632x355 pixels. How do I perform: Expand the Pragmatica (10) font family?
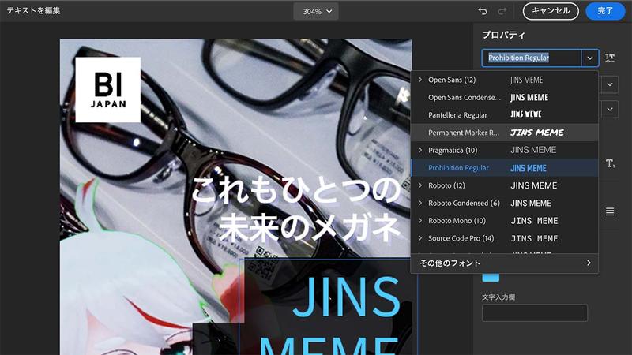point(420,150)
